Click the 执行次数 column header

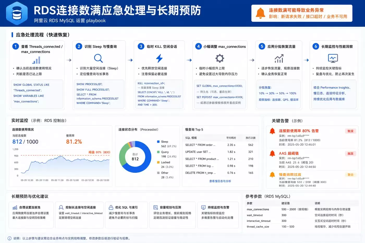tap(251, 138)
